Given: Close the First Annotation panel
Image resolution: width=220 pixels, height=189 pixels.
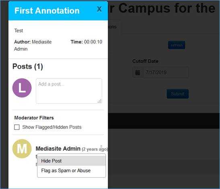Looking at the screenshot, I should pos(99,9).
